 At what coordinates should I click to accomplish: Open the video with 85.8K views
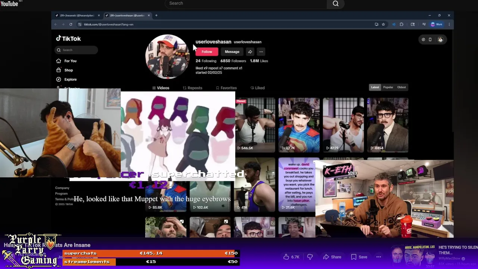pyautogui.click(x=165, y=197)
